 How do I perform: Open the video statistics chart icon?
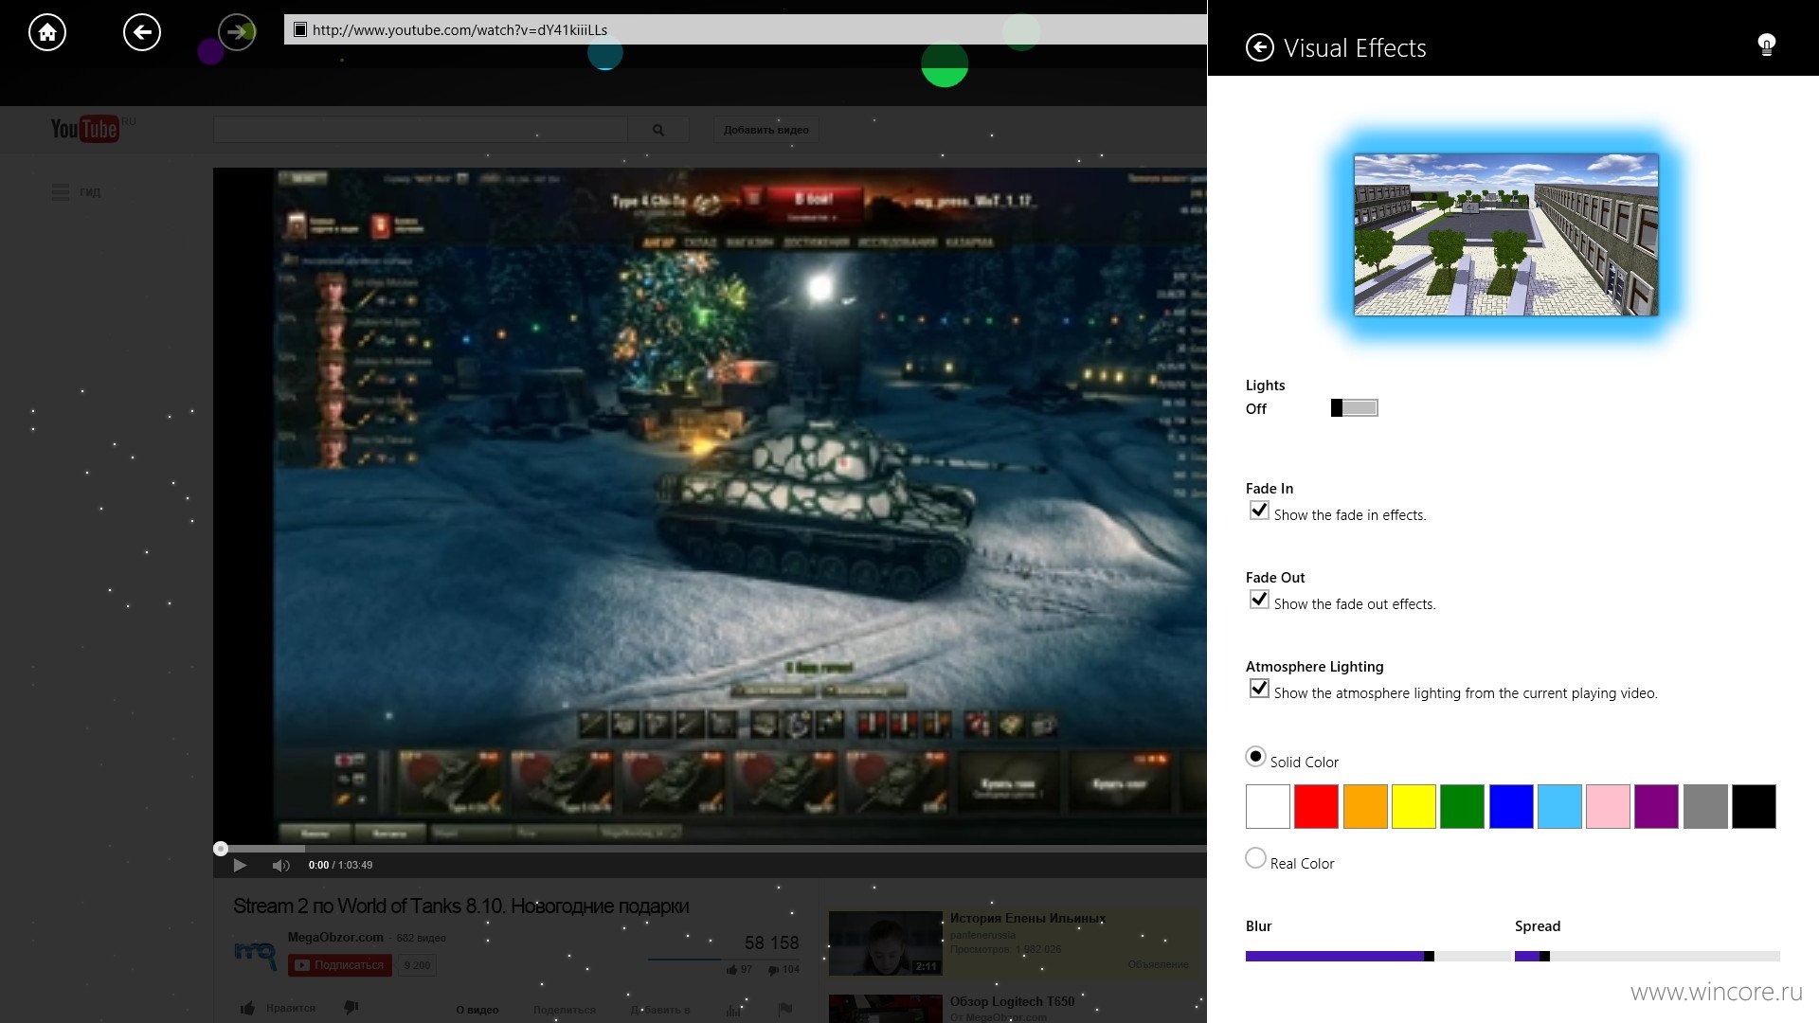733,1010
